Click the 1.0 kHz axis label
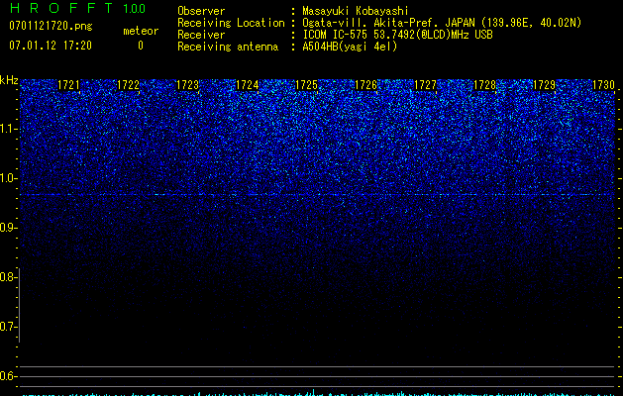This screenshot has height=396, width=623. pos(8,178)
